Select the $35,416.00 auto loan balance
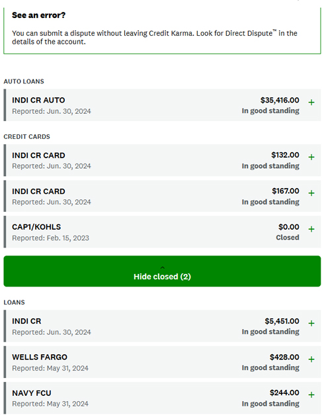 pyautogui.click(x=280, y=100)
